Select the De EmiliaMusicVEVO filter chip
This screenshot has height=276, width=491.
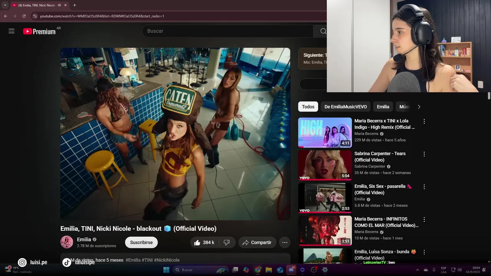coord(346,107)
